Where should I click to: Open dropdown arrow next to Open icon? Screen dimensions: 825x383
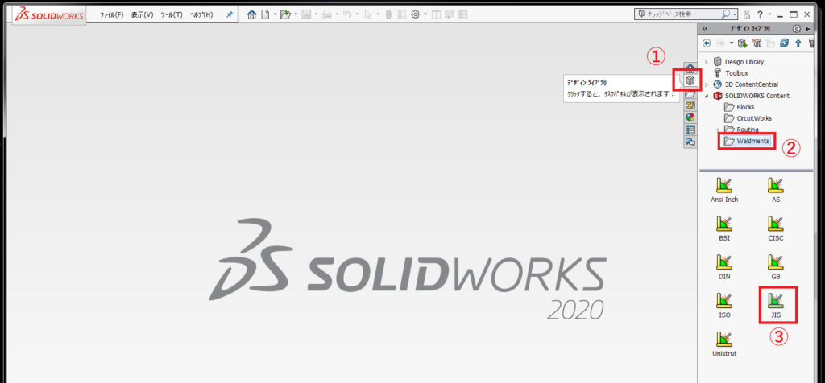[x=296, y=14]
